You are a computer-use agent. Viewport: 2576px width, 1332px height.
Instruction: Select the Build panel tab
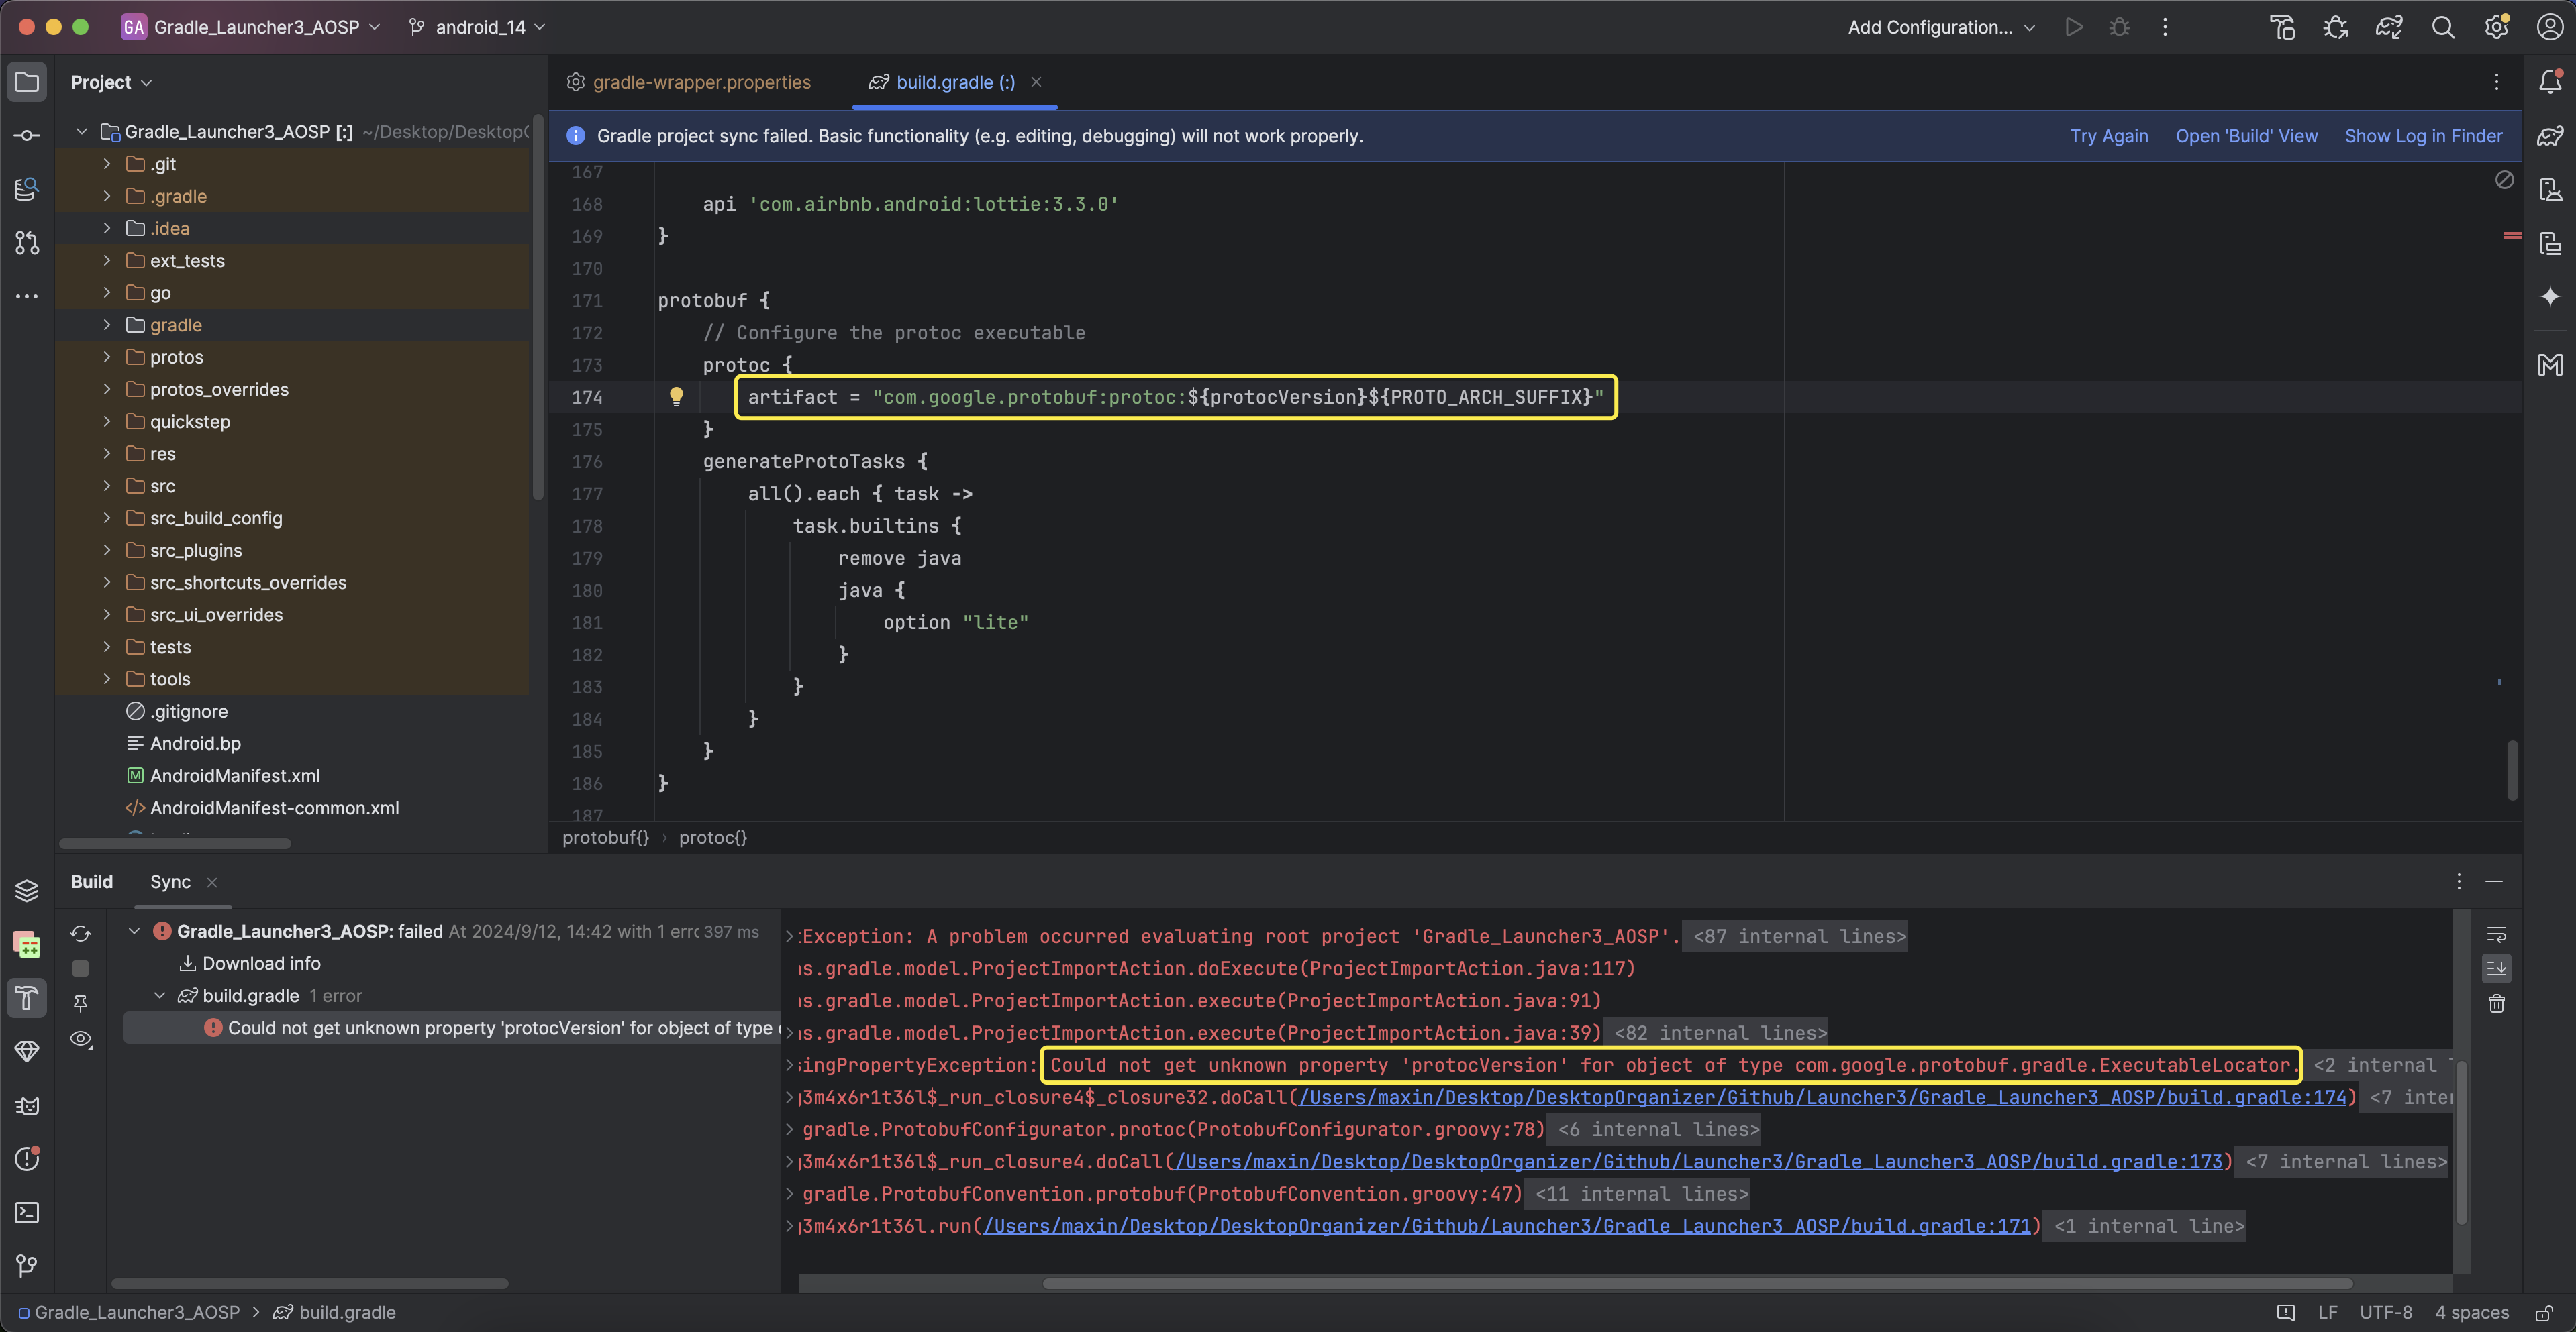pyautogui.click(x=92, y=881)
